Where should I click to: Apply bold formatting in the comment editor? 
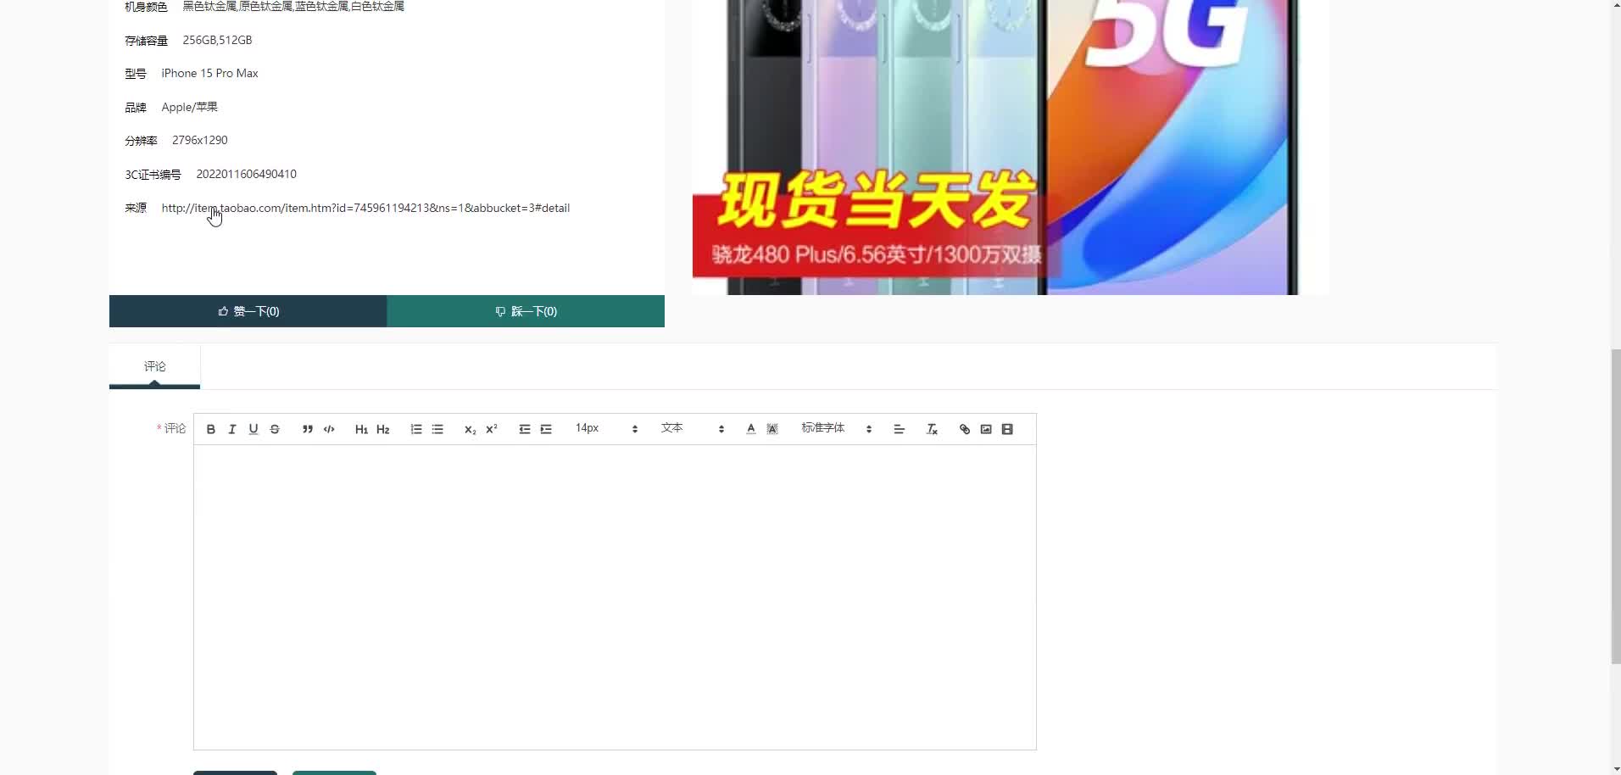[x=209, y=428]
